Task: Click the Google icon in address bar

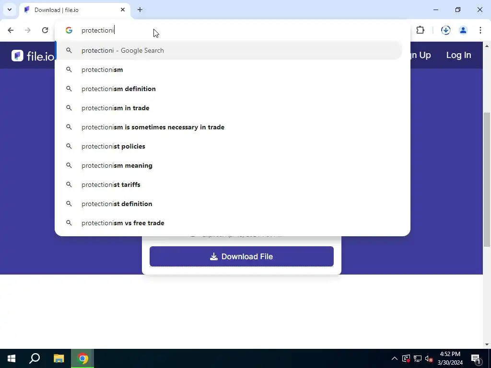Action: point(69,30)
